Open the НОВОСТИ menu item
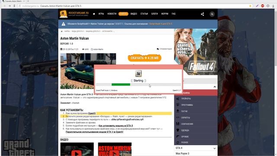The width and height of the screenshot is (277, 156). [x=112, y=14]
